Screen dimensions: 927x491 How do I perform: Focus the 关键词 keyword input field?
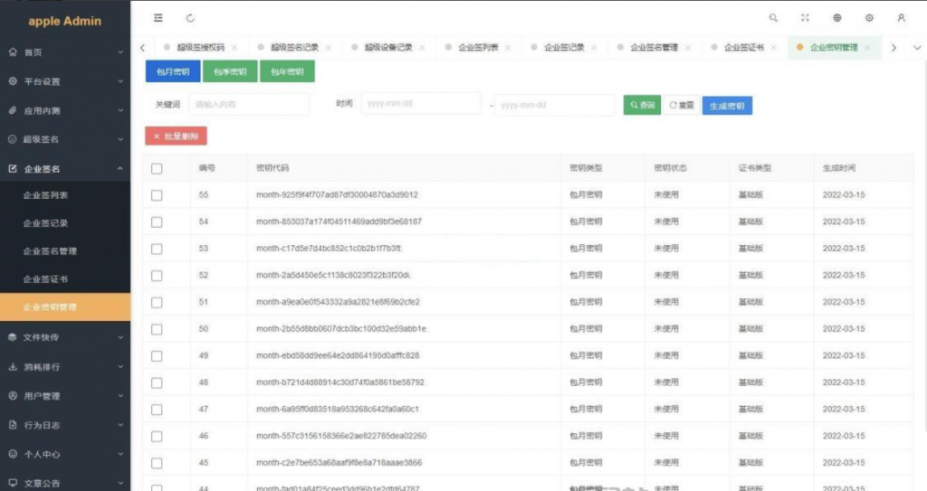click(249, 105)
